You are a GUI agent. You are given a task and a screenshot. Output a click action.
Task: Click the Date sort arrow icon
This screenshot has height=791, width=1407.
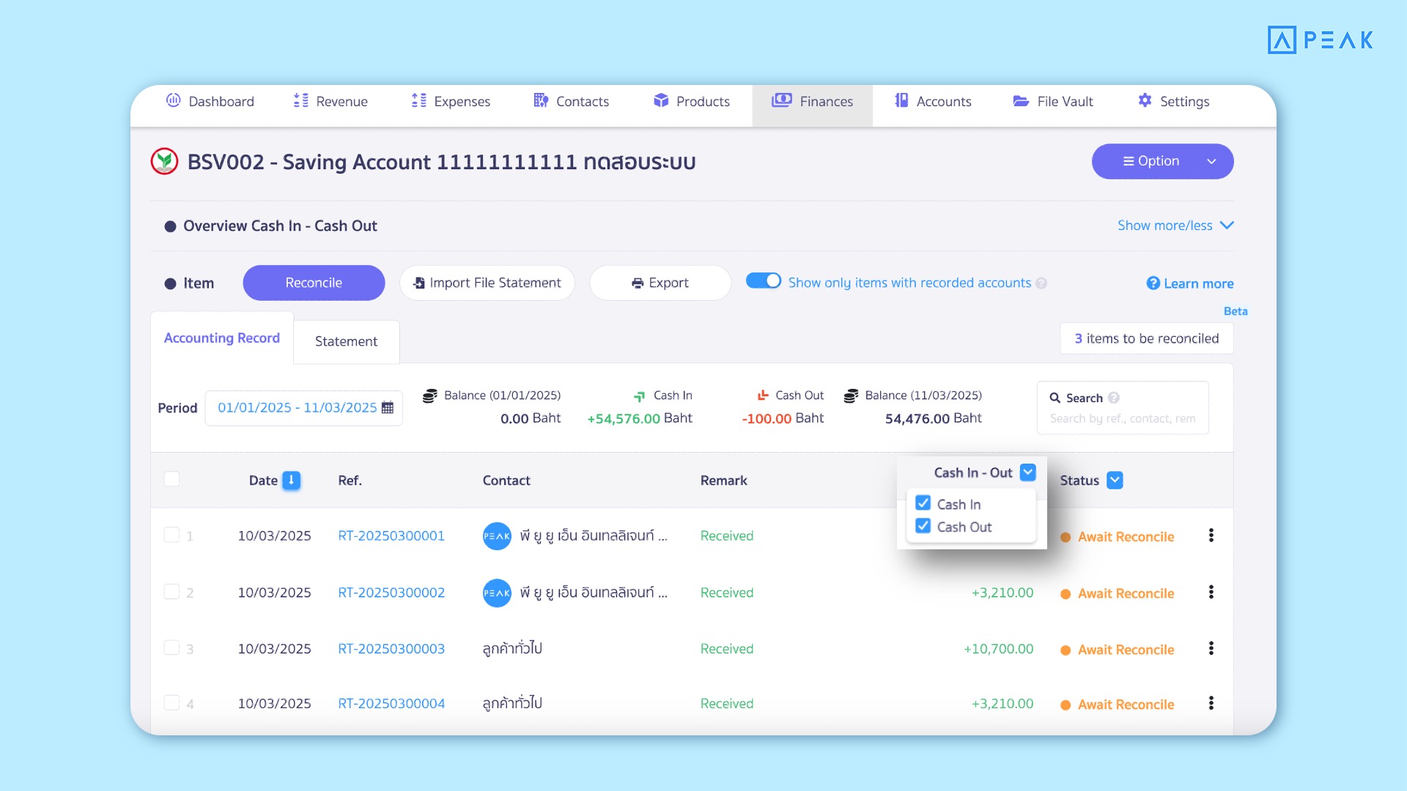pyautogui.click(x=291, y=480)
